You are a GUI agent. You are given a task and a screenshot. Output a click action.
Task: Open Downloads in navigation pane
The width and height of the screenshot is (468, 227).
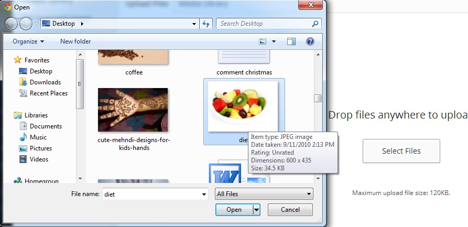point(45,82)
